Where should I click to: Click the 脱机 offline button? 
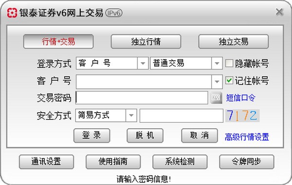(145, 135)
